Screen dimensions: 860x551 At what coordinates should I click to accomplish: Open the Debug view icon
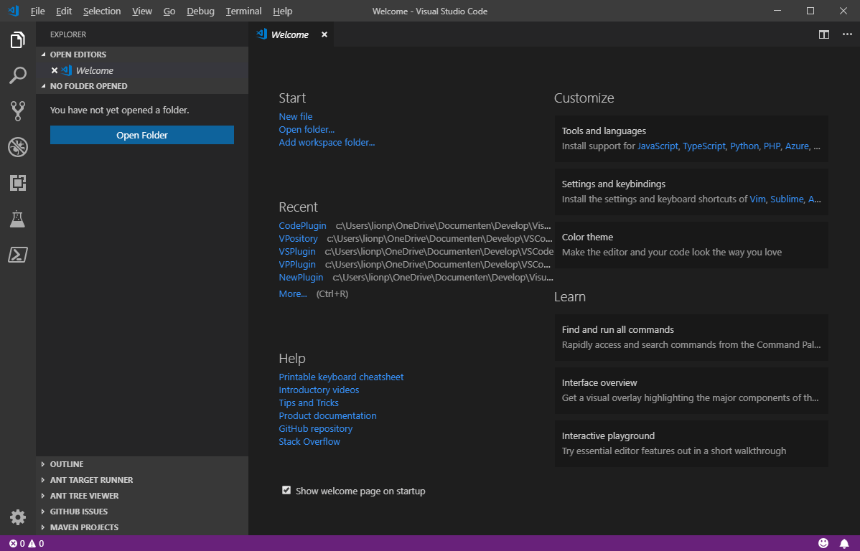17,147
